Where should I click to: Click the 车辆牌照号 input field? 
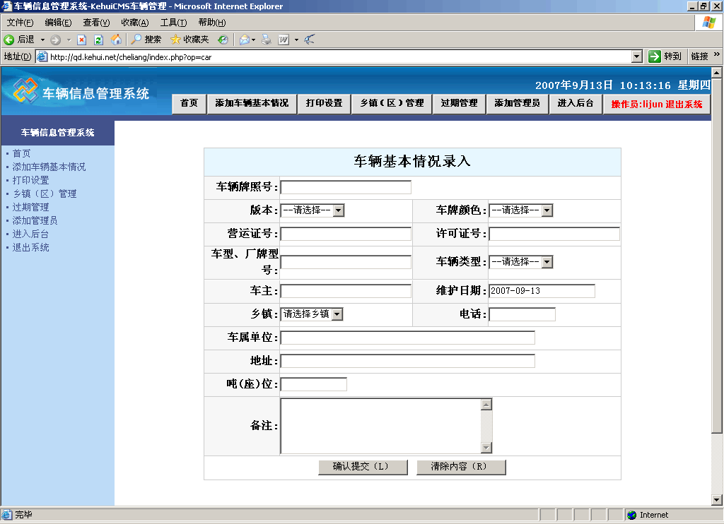tap(346, 187)
